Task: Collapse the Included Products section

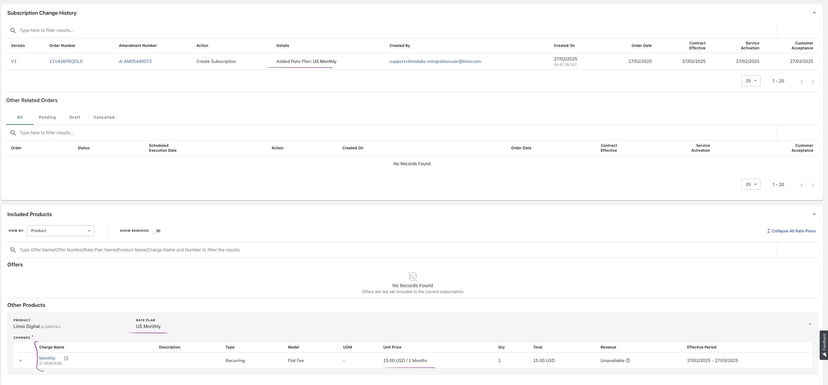Action: coord(814,214)
